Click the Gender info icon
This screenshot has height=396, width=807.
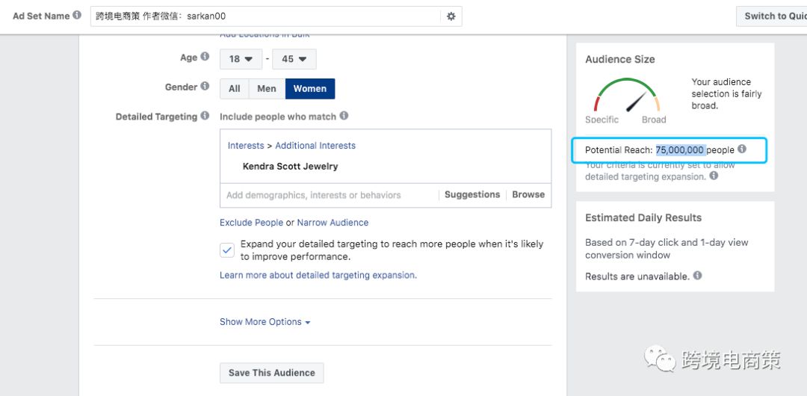click(205, 87)
